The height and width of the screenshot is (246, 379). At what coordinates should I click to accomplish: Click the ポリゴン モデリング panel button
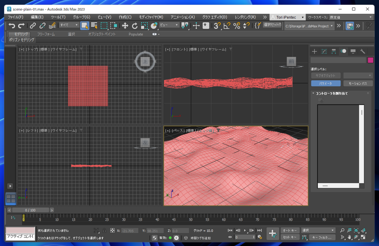coord(21,40)
